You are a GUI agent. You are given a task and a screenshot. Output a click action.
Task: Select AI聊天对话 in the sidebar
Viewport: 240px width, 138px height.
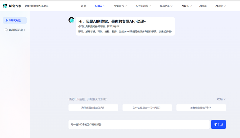(15, 20)
